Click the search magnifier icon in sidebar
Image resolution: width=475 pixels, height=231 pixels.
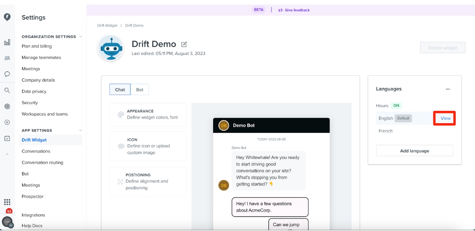tap(7, 91)
